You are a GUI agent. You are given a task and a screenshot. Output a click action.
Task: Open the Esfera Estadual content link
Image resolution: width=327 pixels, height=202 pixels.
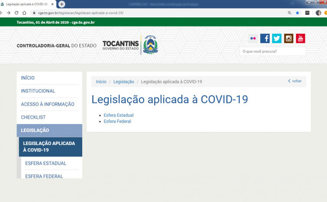coord(119,115)
